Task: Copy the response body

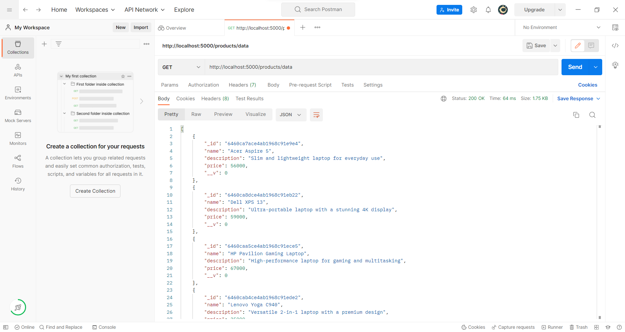Action: (x=576, y=115)
